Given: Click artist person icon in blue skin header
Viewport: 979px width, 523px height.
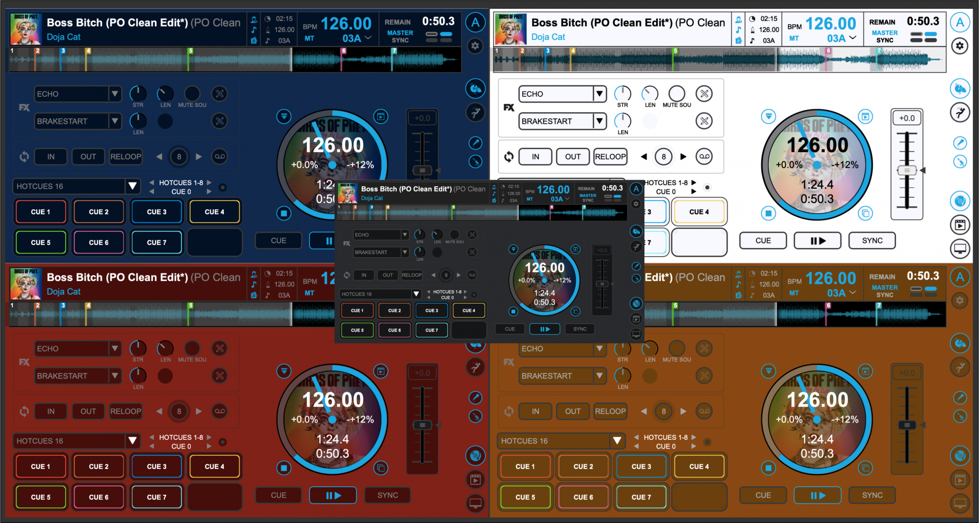Looking at the screenshot, I should pyautogui.click(x=254, y=19).
